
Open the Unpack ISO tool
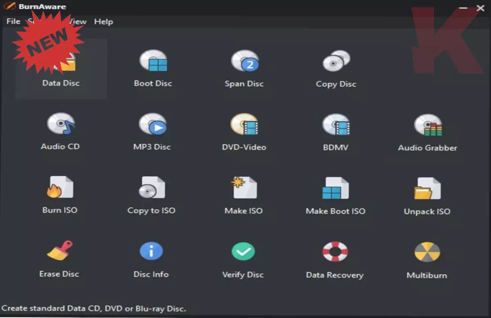427,197
